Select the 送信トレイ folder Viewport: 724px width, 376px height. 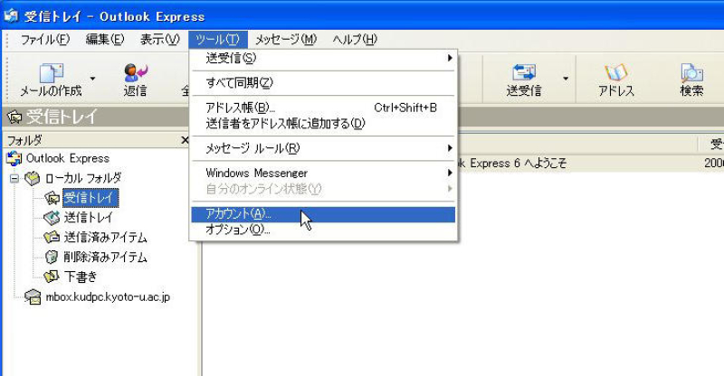point(88,217)
